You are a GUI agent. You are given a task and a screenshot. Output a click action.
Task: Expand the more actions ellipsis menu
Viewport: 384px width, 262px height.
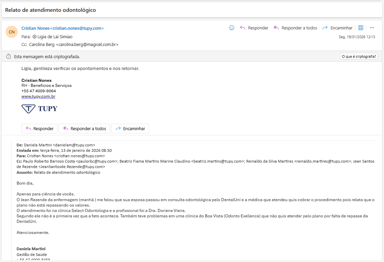(x=372, y=28)
